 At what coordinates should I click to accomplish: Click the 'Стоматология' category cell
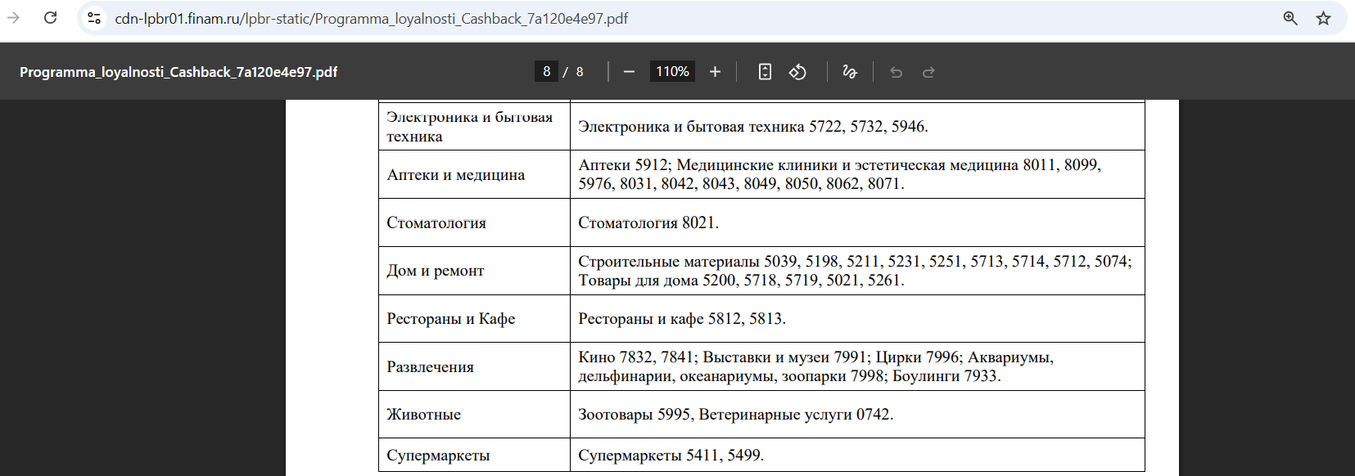click(474, 222)
